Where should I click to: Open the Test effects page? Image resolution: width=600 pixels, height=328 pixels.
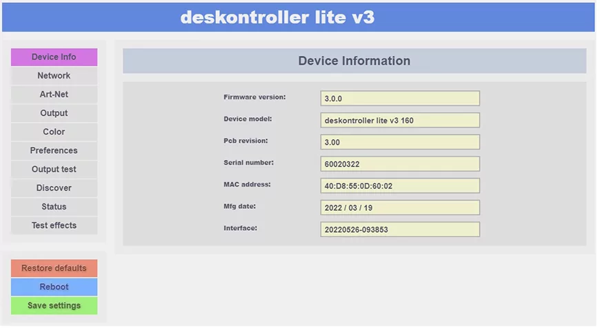54,225
